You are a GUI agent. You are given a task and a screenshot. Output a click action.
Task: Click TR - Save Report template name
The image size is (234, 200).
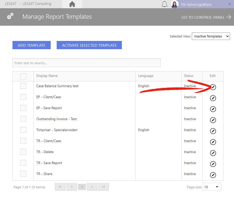[x=49, y=163]
